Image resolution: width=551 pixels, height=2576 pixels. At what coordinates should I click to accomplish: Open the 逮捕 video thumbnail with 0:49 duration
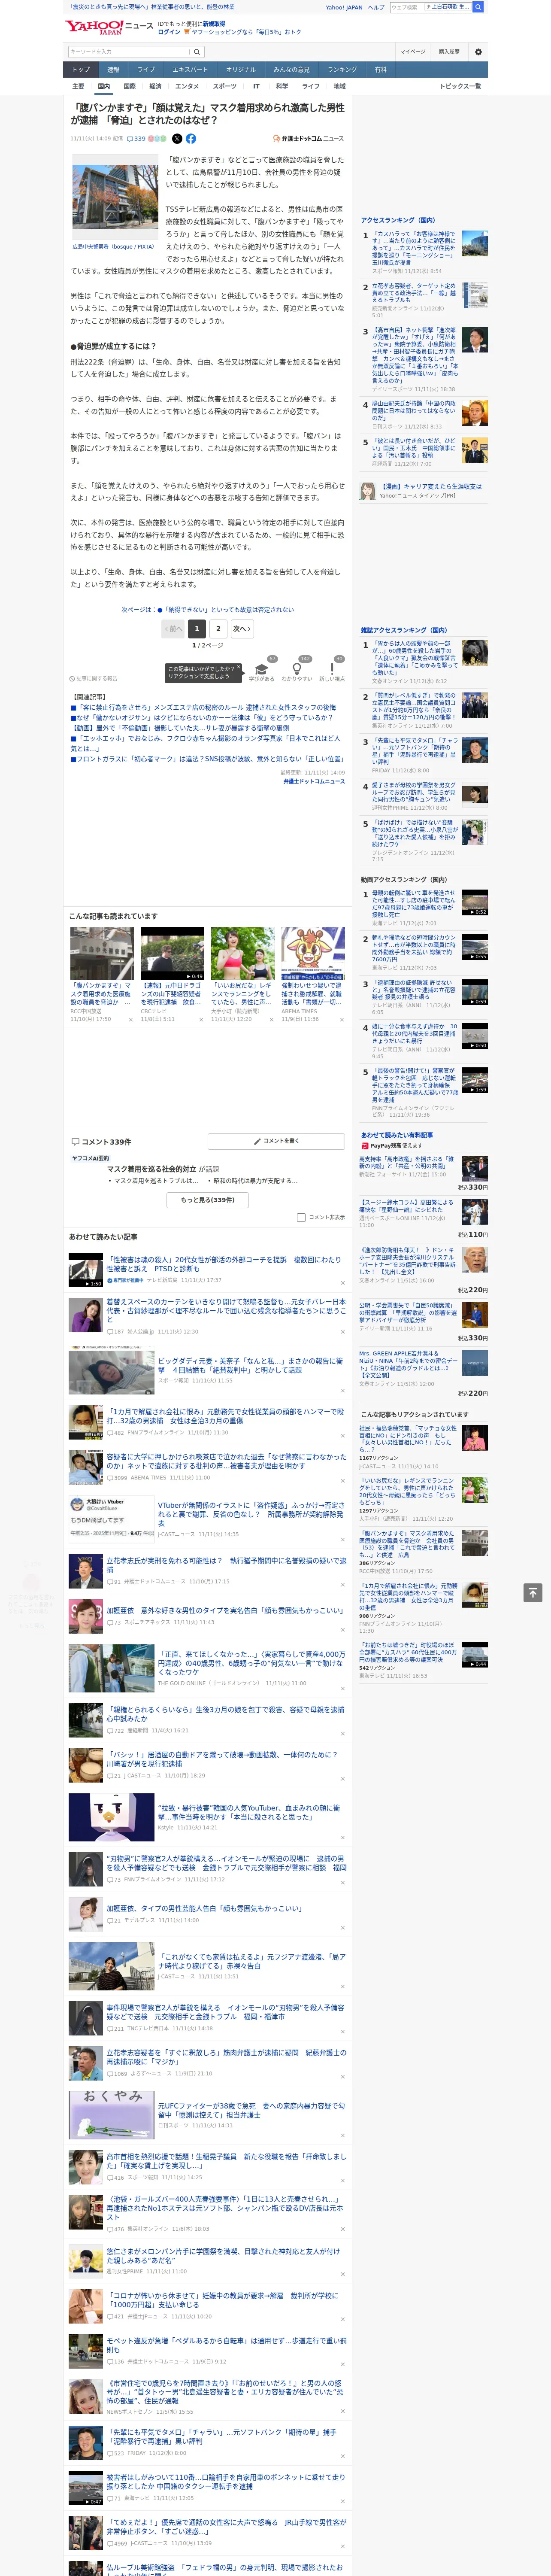[172, 954]
